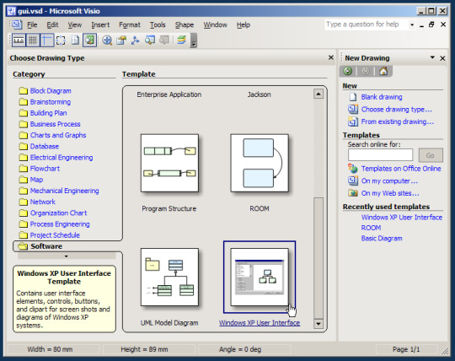
Task: Open the Edit menu
Action: 52,24
